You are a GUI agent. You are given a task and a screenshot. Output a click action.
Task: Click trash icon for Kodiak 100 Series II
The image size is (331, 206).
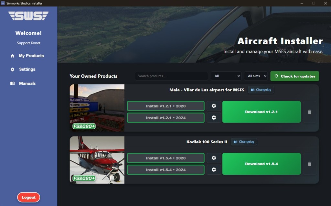309,164
